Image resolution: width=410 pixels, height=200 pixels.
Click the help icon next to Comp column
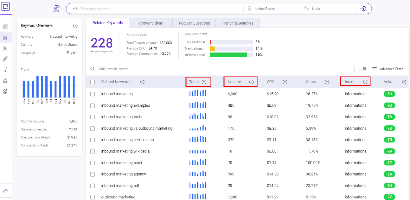tap(327, 82)
